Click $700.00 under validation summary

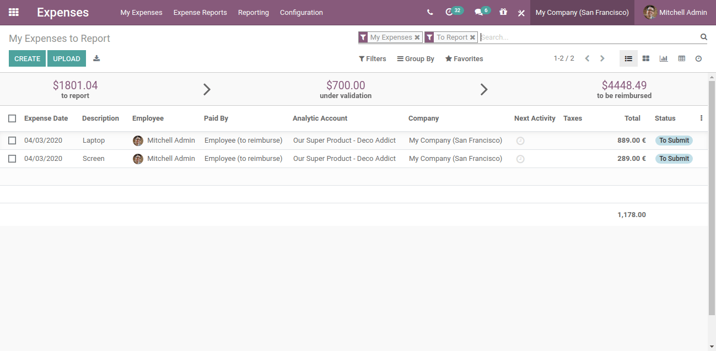click(346, 89)
